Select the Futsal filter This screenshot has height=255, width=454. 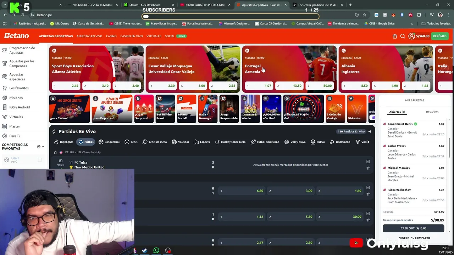(x=317, y=142)
